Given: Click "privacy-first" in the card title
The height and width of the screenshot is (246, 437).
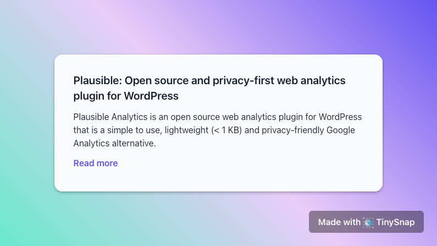Looking at the screenshot, I should point(244,80).
